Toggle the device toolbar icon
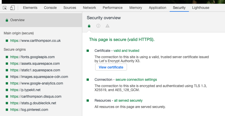225x116 pixels. (x=12, y=8)
